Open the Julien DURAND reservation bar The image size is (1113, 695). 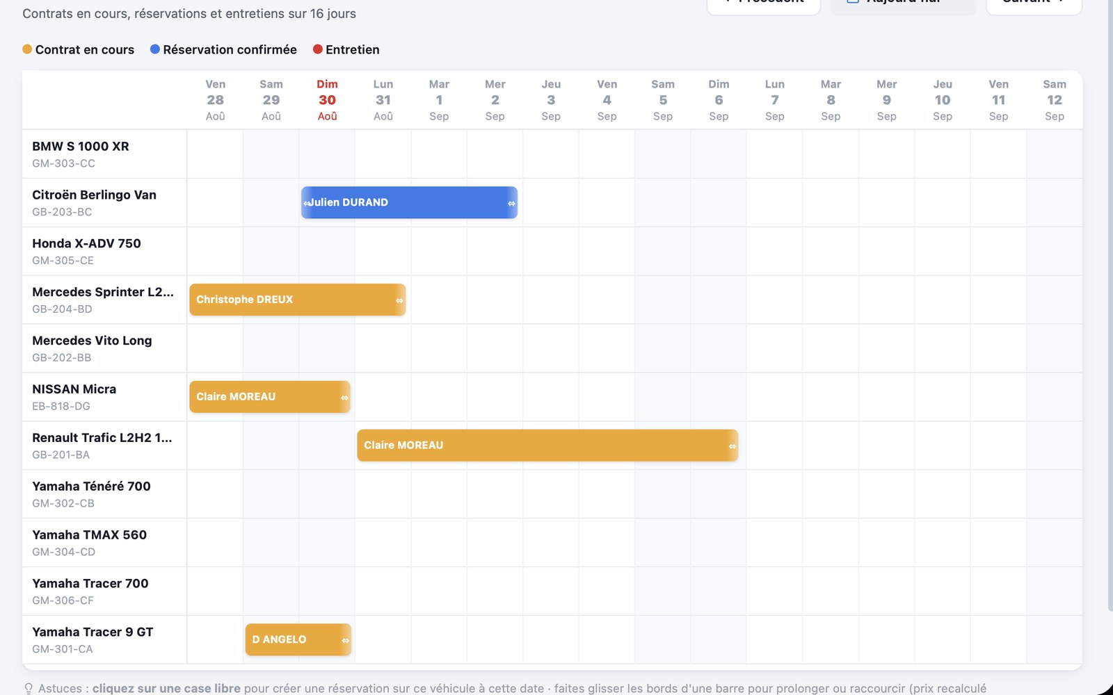tap(409, 202)
